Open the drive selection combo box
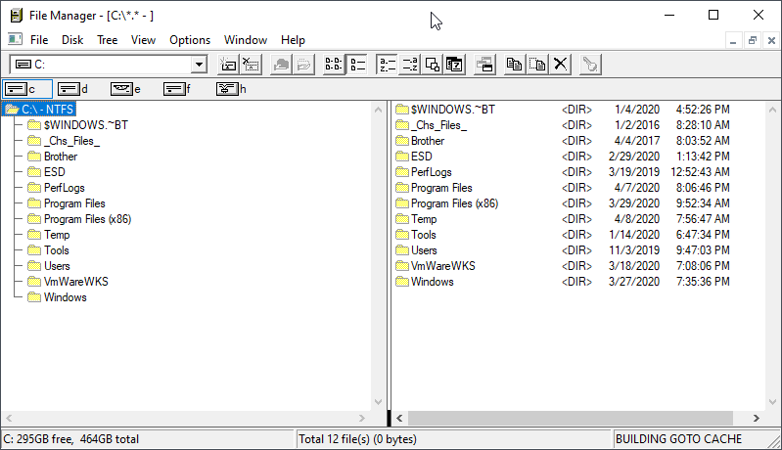 point(199,65)
